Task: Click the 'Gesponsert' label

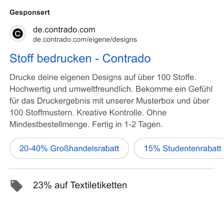Action: [x=30, y=13]
